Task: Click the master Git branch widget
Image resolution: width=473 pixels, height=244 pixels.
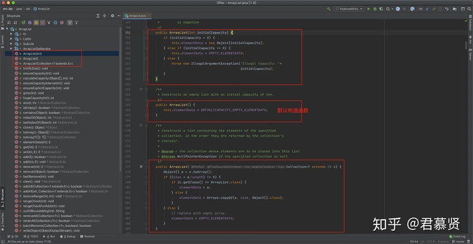Action: [x=458, y=241]
